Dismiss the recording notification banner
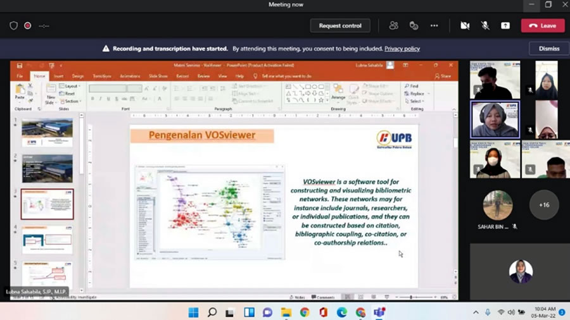Image resolution: width=570 pixels, height=320 pixels. (x=548, y=48)
